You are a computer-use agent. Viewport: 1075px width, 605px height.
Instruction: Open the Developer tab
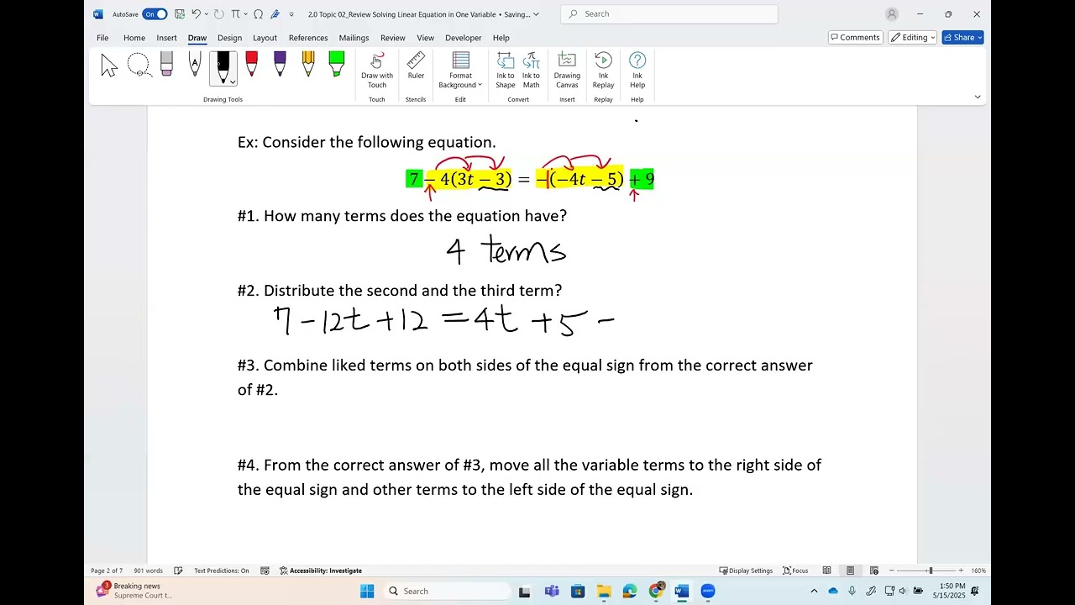(x=464, y=38)
